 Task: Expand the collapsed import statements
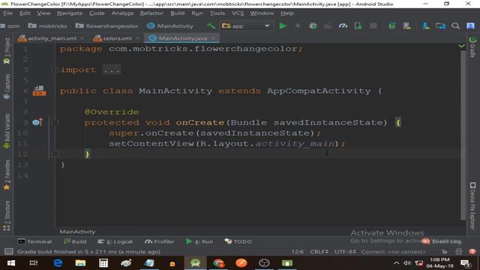click(x=55, y=70)
